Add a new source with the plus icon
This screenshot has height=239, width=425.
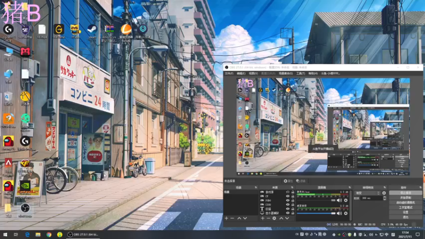coord(262,218)
